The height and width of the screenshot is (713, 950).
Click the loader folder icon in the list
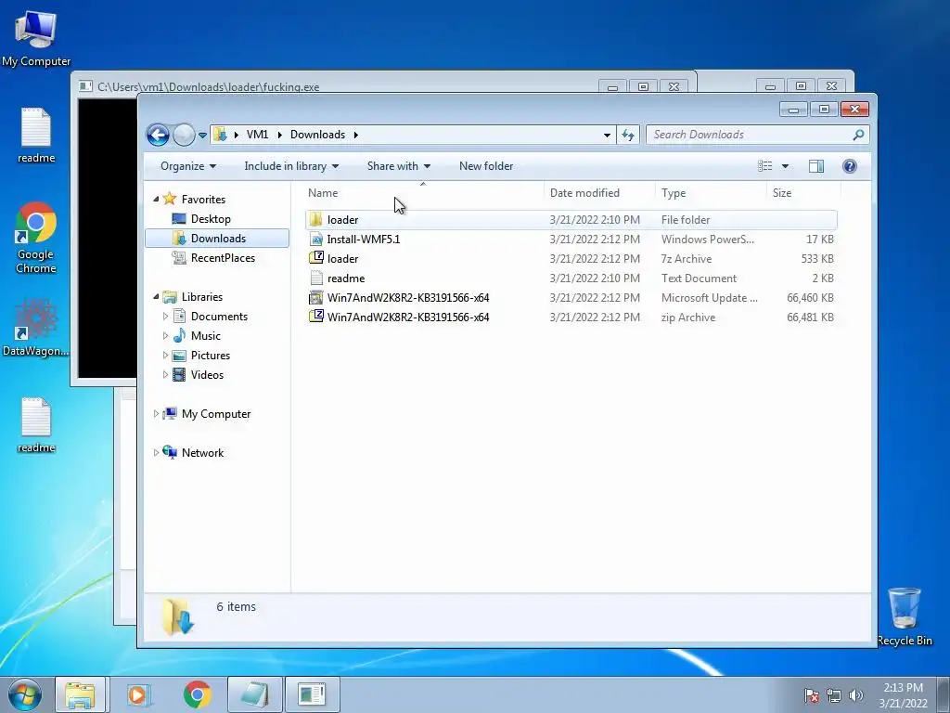[315, 219]
